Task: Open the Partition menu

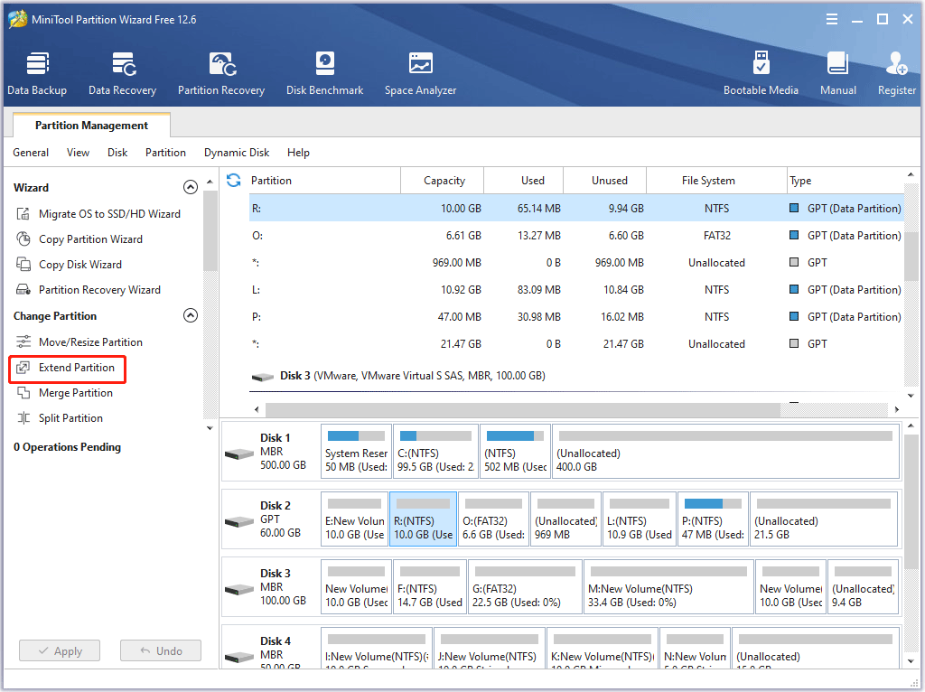Action: [166, 153]
